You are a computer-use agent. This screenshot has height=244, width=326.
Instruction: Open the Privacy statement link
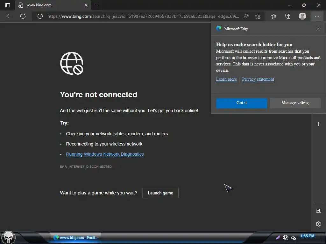point(258,79)
